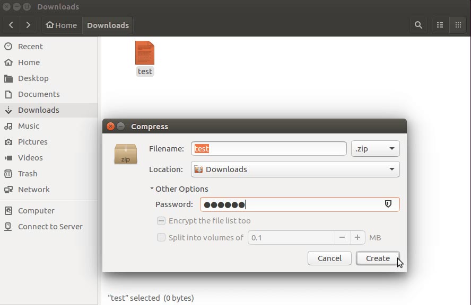Switch to grid view
471x305 pixels.
point(458,25)
